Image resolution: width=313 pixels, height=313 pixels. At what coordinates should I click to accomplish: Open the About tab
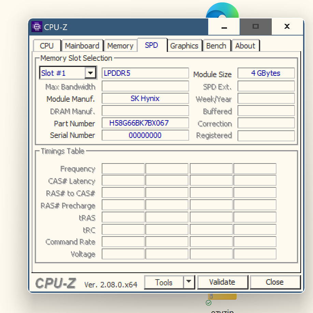point(245,46)
